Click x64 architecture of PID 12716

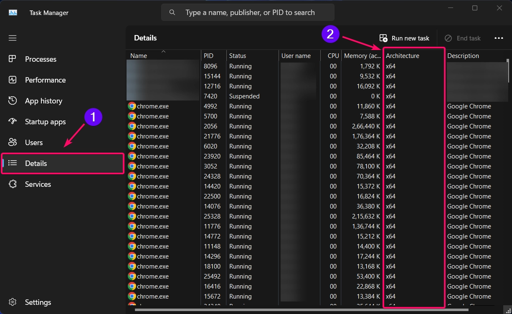[390, 86]
